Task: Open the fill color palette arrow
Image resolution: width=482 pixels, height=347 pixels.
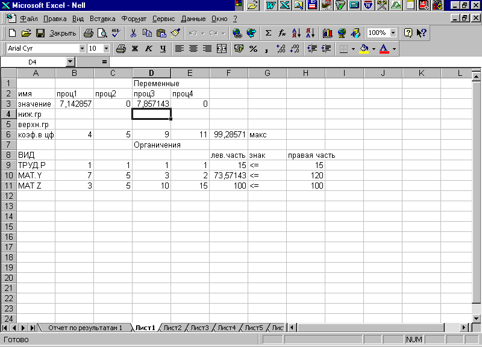Action: point(374,49)
